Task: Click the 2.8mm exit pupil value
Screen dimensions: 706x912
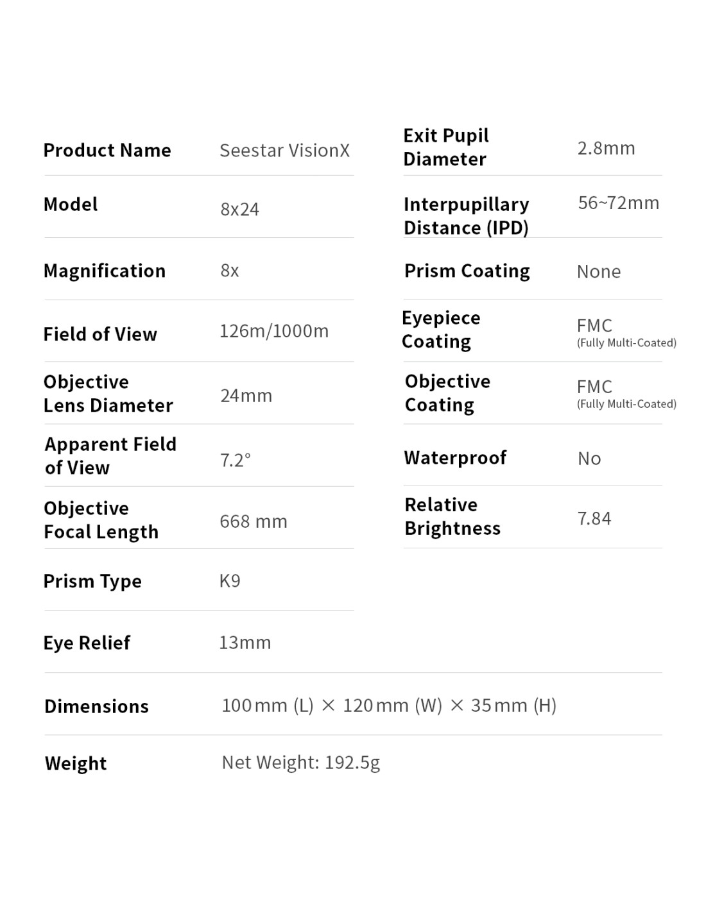Action: (606, 148)
